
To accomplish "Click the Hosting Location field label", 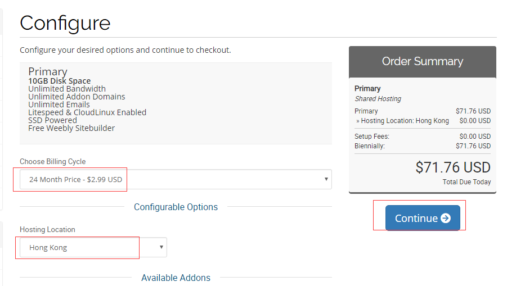I will pos(47,230).
